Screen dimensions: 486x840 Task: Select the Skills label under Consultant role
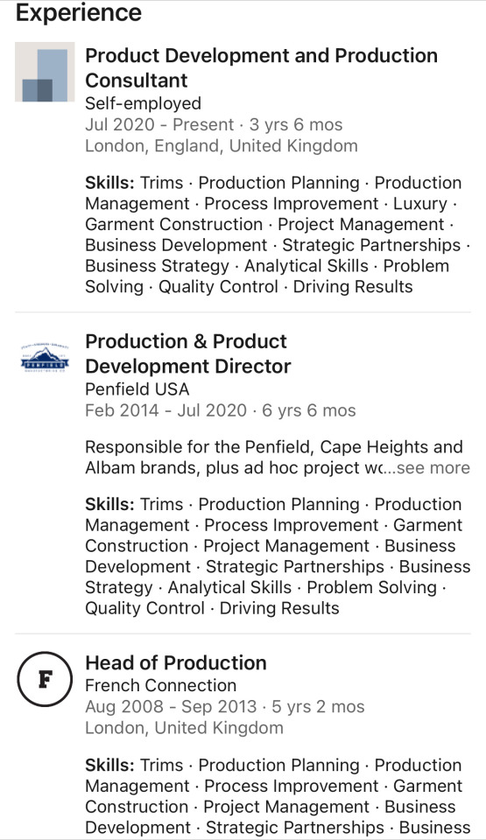[110, 183]
